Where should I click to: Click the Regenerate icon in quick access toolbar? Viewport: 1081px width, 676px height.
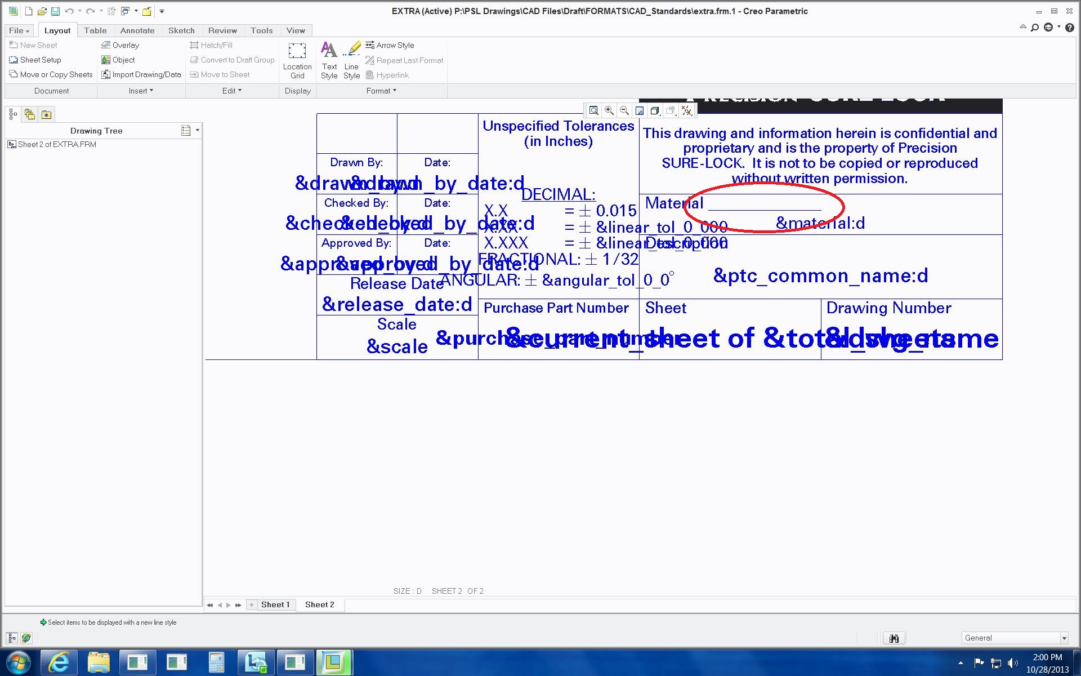[x=111, y=11]
